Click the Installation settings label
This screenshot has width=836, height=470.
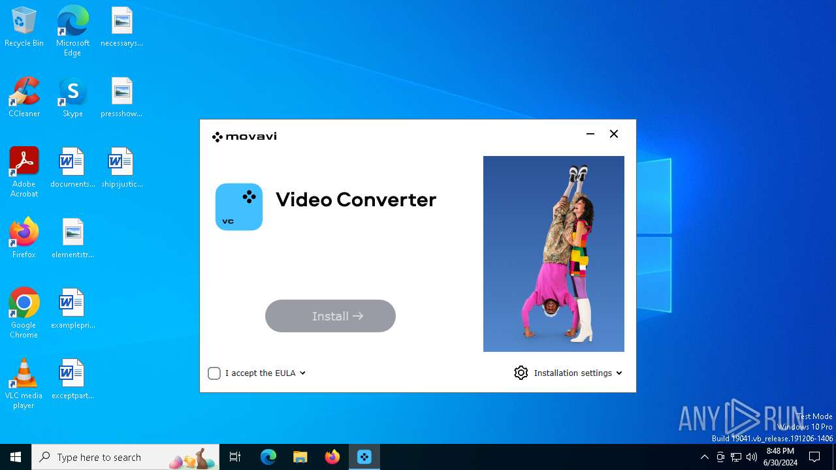point(573,373)
